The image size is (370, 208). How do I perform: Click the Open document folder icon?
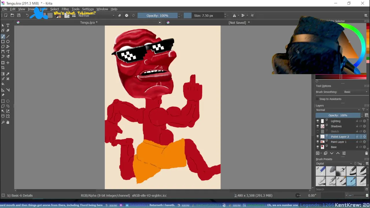[x=12, y=15]
